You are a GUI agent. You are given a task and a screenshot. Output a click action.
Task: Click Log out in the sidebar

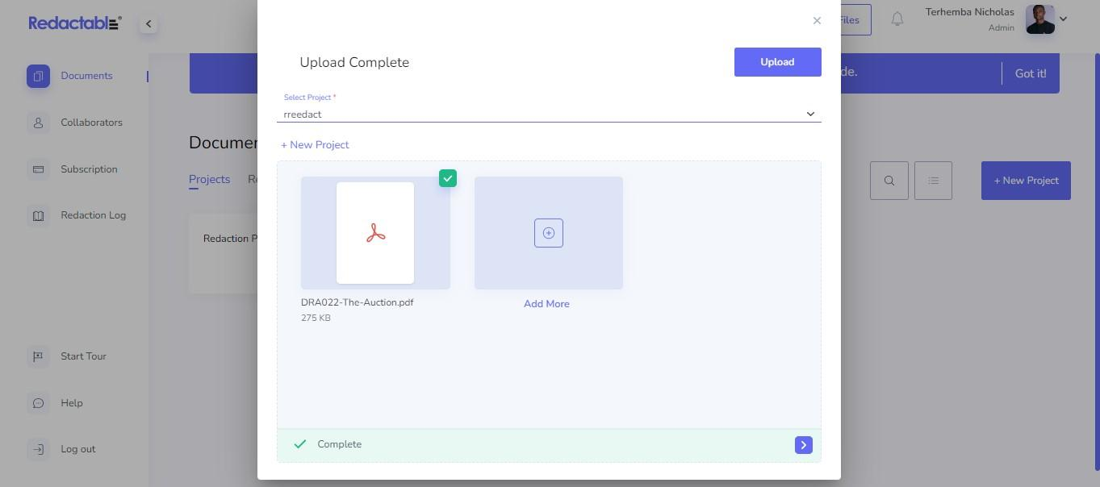(77, 449)
